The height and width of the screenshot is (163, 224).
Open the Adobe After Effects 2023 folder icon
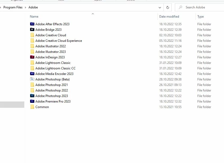coord(32,24)
